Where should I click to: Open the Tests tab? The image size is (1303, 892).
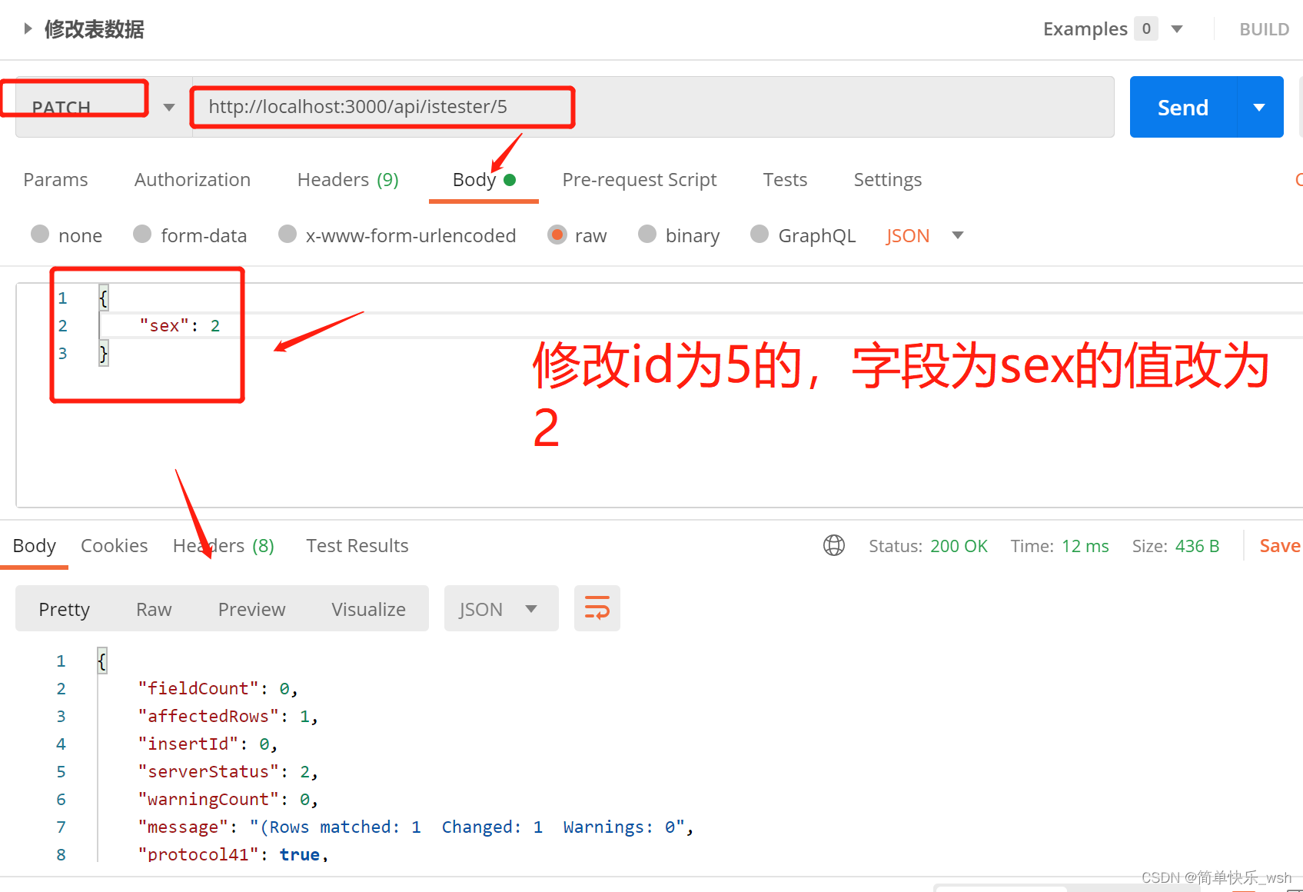pos(785,180)
